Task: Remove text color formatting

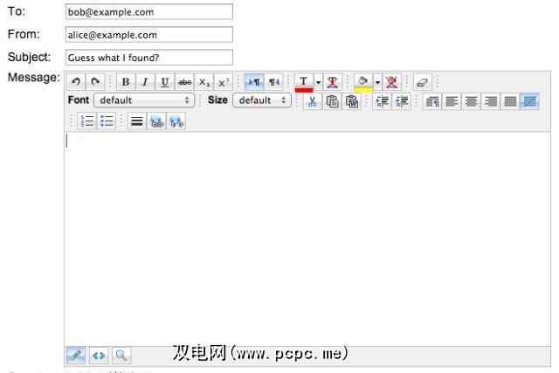Action: (333, 82)
